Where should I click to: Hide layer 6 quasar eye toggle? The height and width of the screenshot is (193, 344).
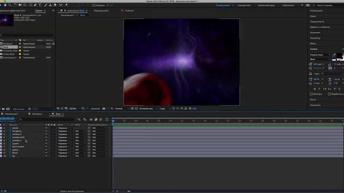point(46,144)
